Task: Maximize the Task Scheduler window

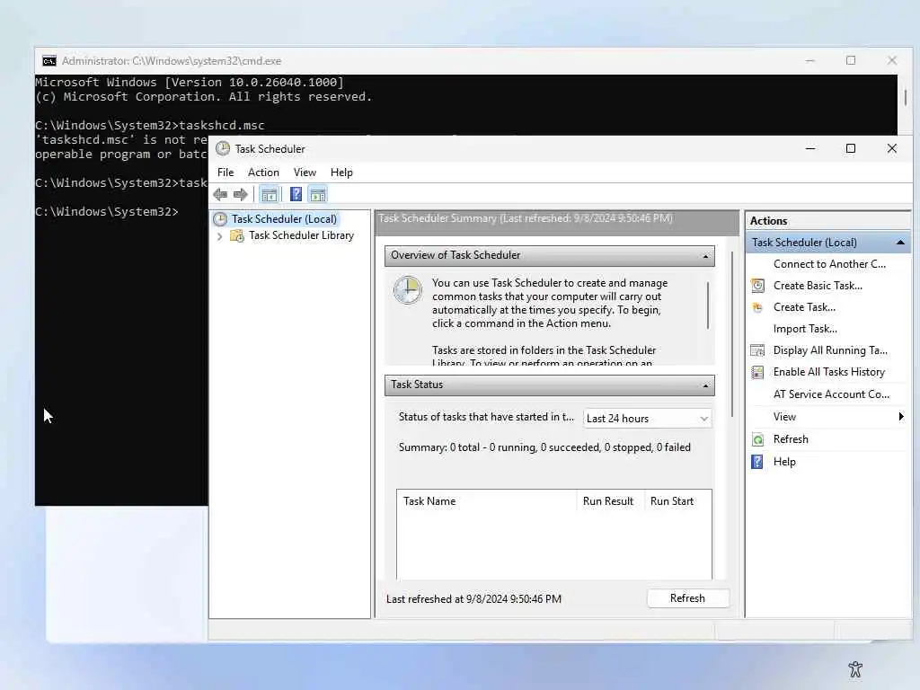Action: (x=851, y=149)
